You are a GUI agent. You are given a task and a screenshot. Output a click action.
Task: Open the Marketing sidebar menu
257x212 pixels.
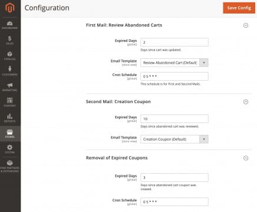(x=10, y=87)
